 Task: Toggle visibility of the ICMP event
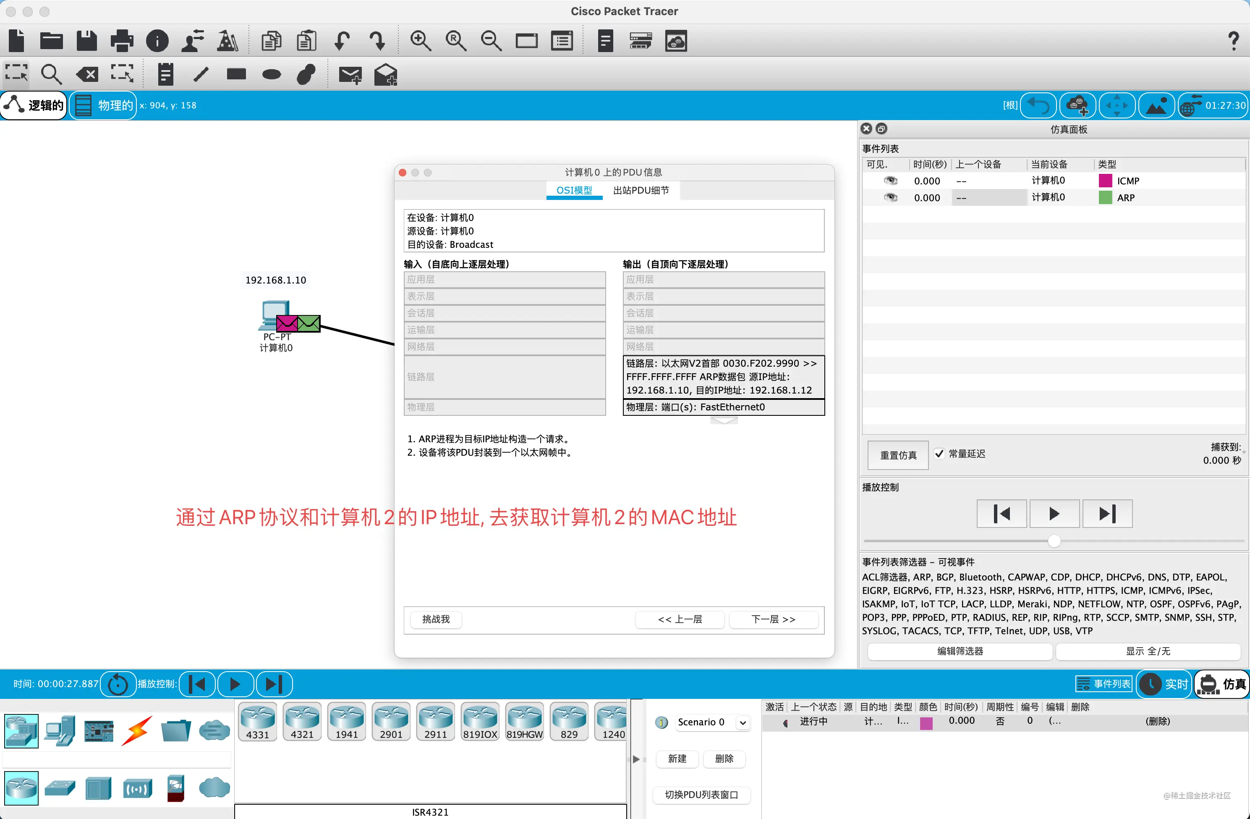[891, 181]
